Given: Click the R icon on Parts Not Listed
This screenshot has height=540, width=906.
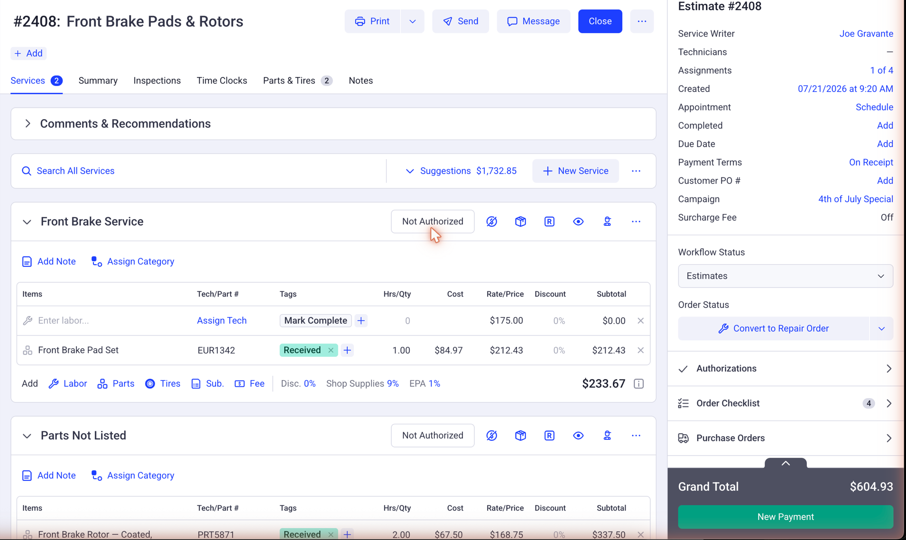Looking at the screenshot, I should [x=549, y=436].
